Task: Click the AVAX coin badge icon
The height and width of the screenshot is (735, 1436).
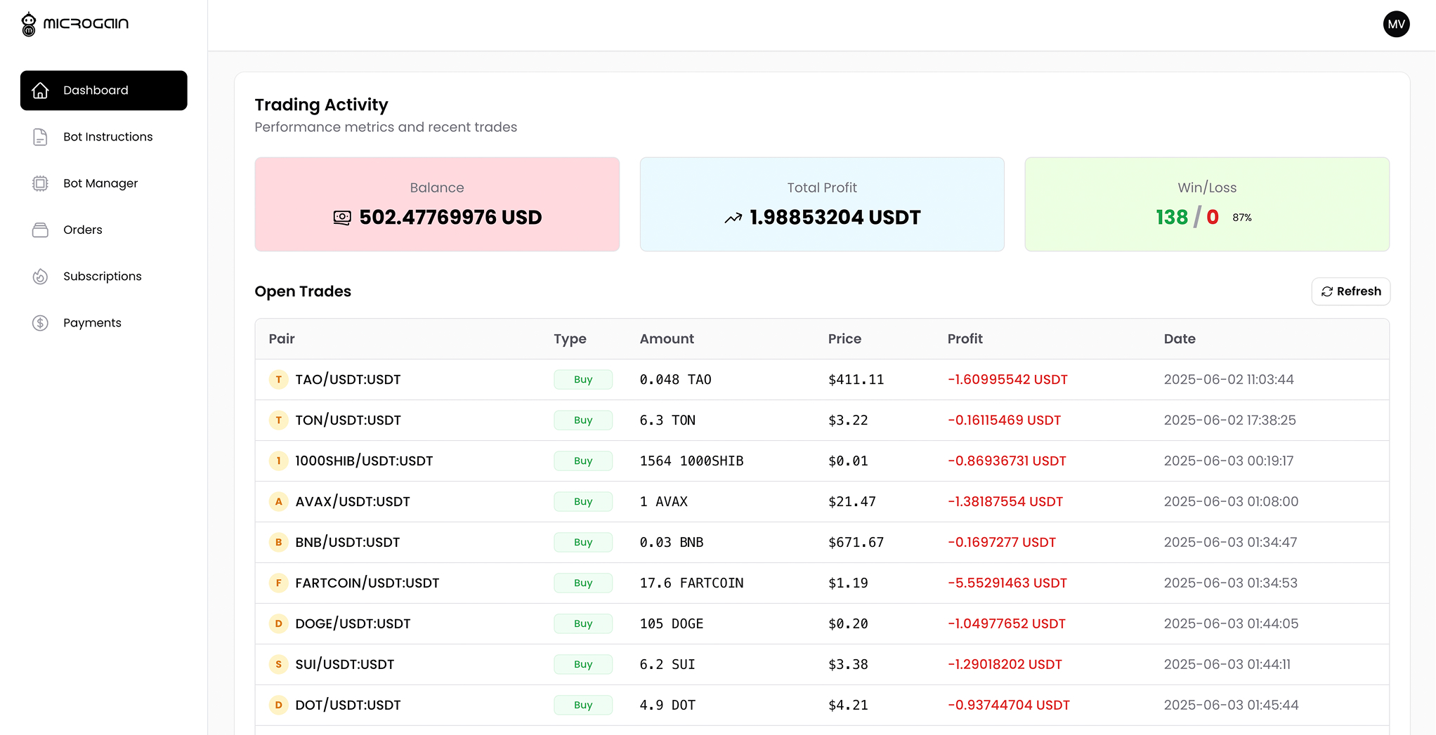Action: point(279,502)
